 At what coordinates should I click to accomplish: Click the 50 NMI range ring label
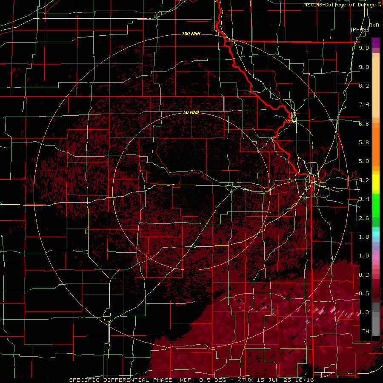tap(191, 113)
